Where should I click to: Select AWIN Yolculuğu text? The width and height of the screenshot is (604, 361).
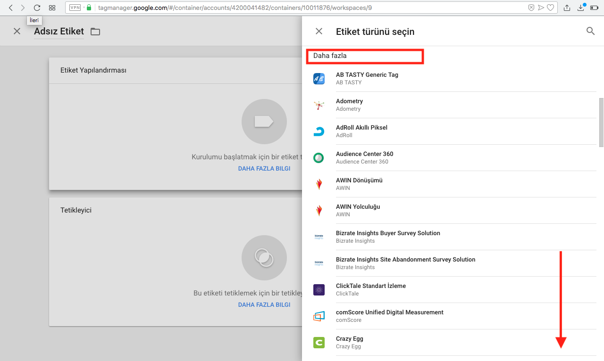358,207
